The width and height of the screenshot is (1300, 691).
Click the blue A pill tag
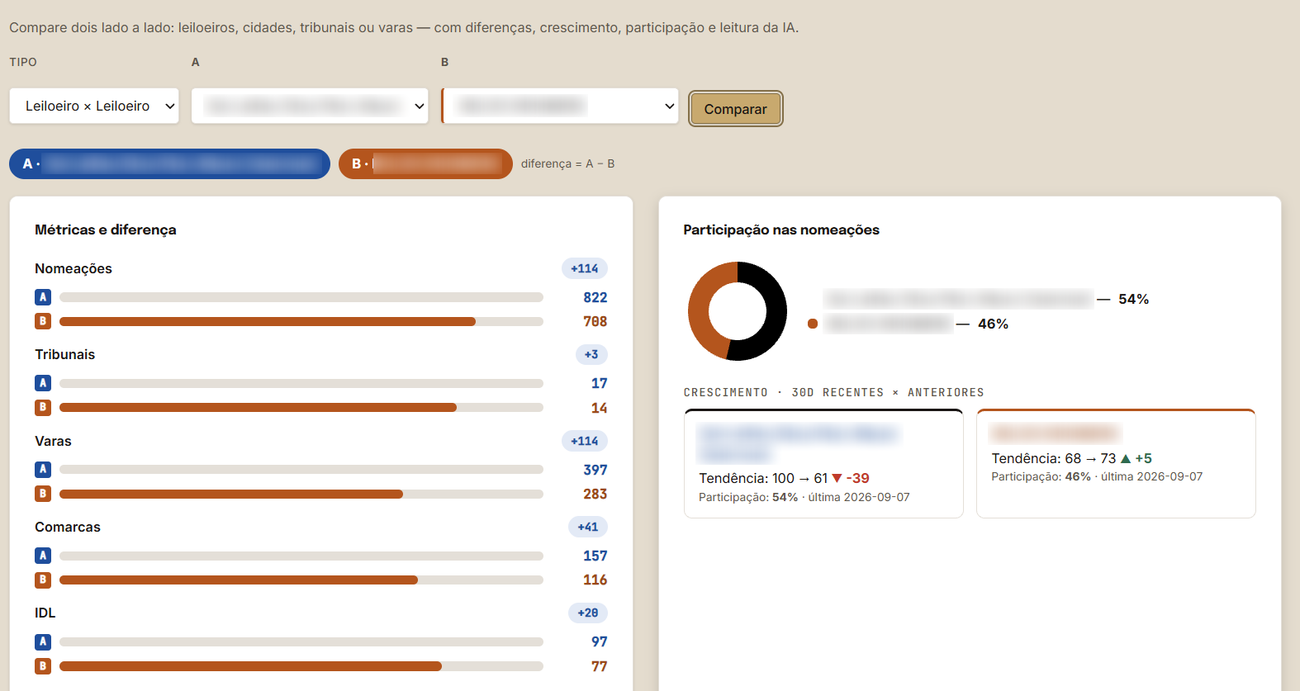pyautogui.click(x=169, y=163)
